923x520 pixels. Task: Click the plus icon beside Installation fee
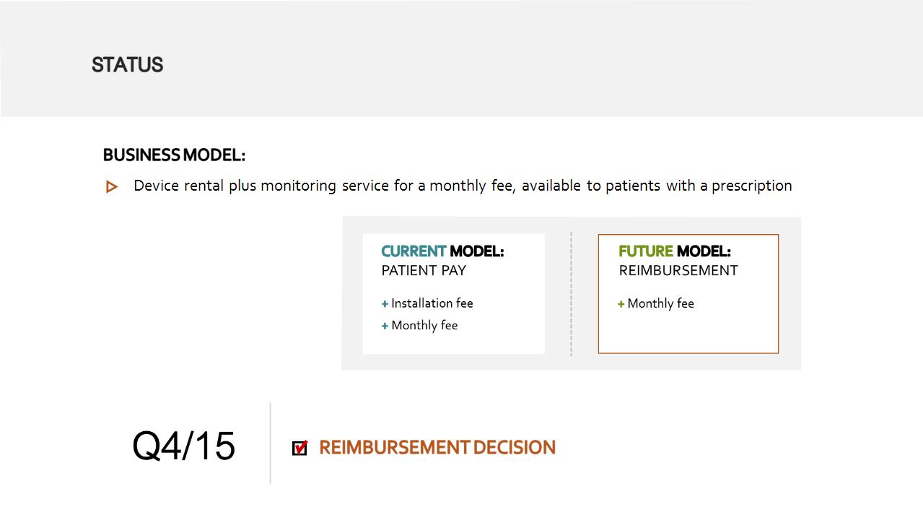(x=385, y=304)
